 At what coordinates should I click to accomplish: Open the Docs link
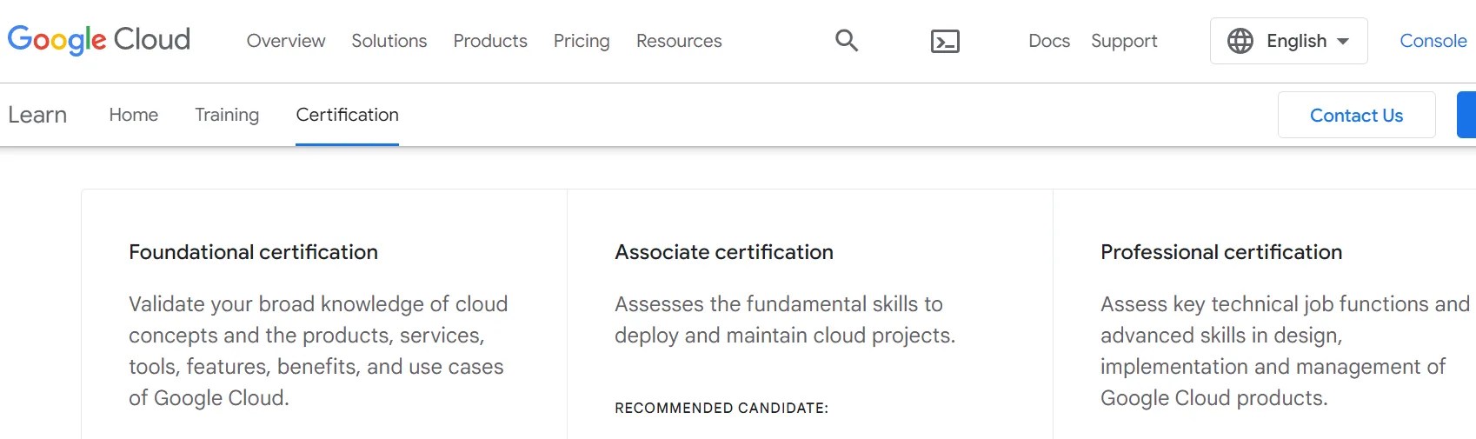click(1049, 41)
